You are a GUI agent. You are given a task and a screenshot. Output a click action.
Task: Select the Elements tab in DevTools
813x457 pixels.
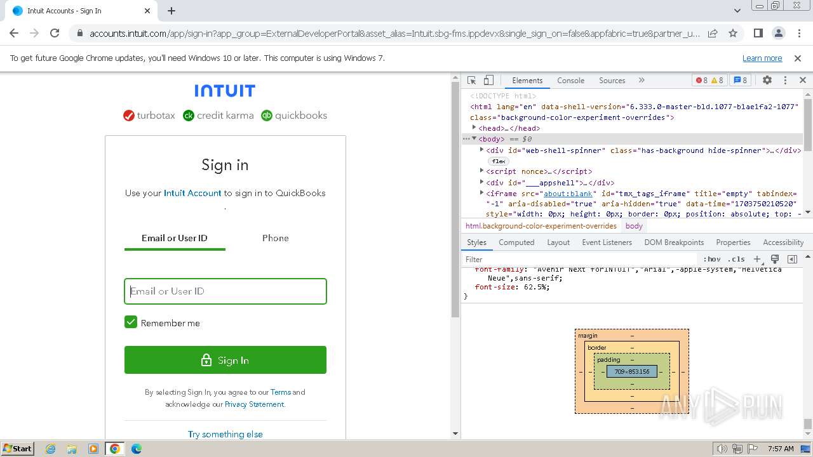[527, 81]
